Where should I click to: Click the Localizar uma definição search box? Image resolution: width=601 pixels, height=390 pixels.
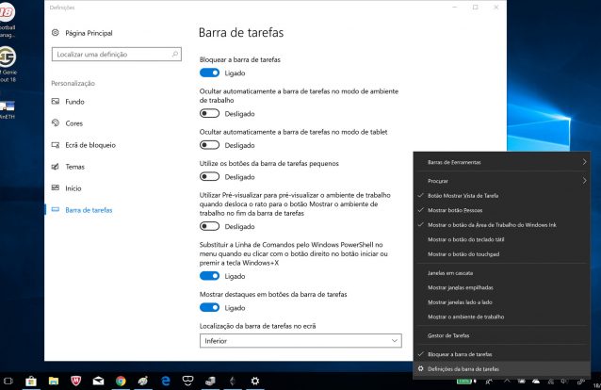pos(116,55)
